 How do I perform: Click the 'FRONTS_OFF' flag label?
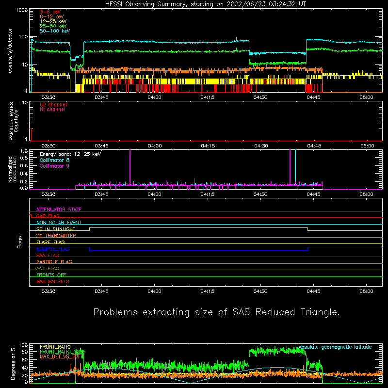tap(51, 275)
